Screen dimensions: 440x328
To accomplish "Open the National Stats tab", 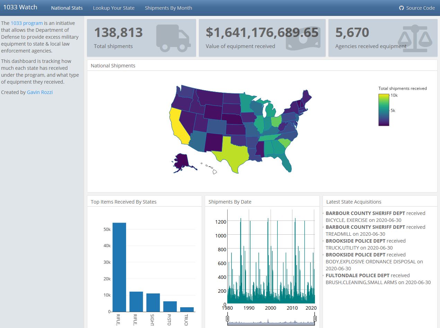I will (67, 8).
